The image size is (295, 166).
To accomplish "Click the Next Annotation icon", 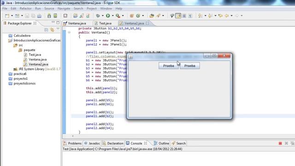I will click(x=200, y=16).
